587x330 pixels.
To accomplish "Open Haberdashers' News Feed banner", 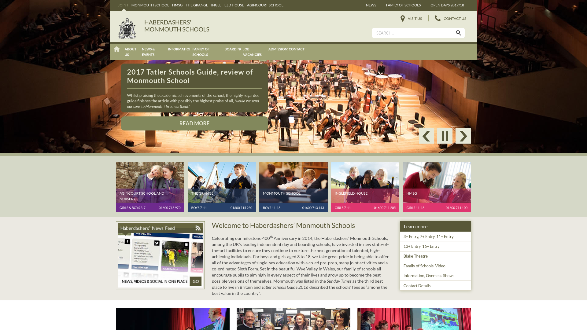I will point(160,255).
